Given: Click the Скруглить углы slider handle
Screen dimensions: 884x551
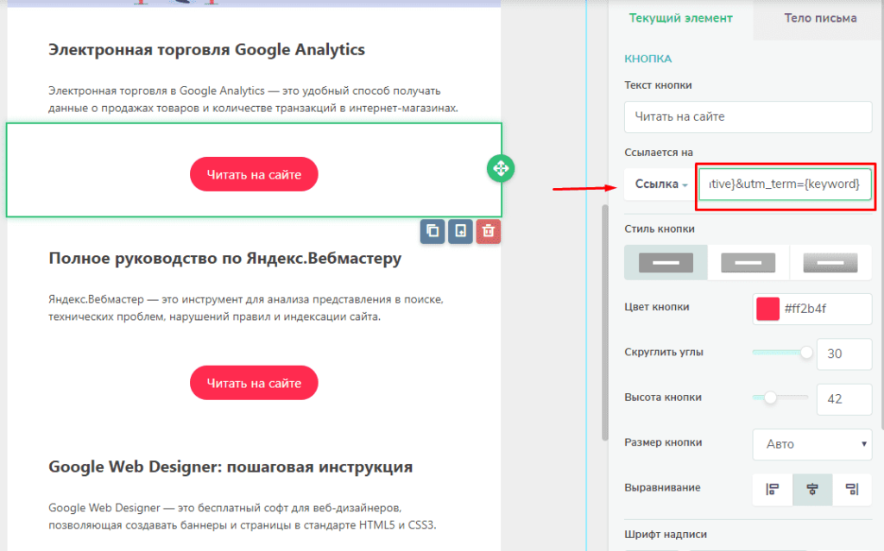Looking at the screenshot, I should tap(806, 352).
